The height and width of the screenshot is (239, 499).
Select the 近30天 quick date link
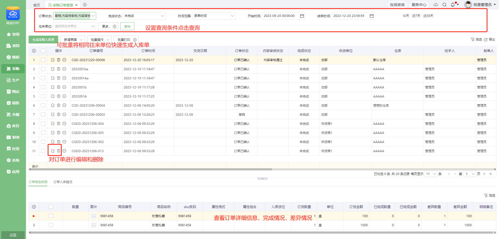428,16
